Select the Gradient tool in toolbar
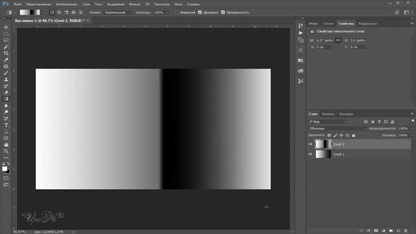416x234 pixels. [x=6, y=99]
